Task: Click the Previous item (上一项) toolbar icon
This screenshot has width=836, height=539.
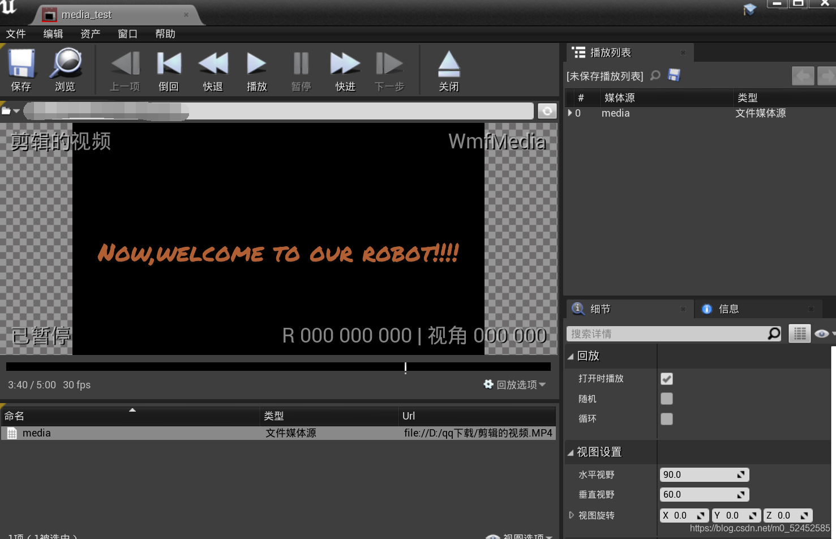Action: 125,63
